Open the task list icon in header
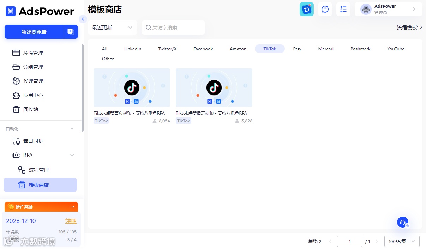426x249 pixels. click(343, 9)
